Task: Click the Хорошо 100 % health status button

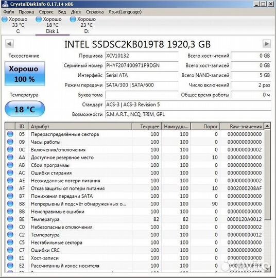Action: (x=25, y=74)
